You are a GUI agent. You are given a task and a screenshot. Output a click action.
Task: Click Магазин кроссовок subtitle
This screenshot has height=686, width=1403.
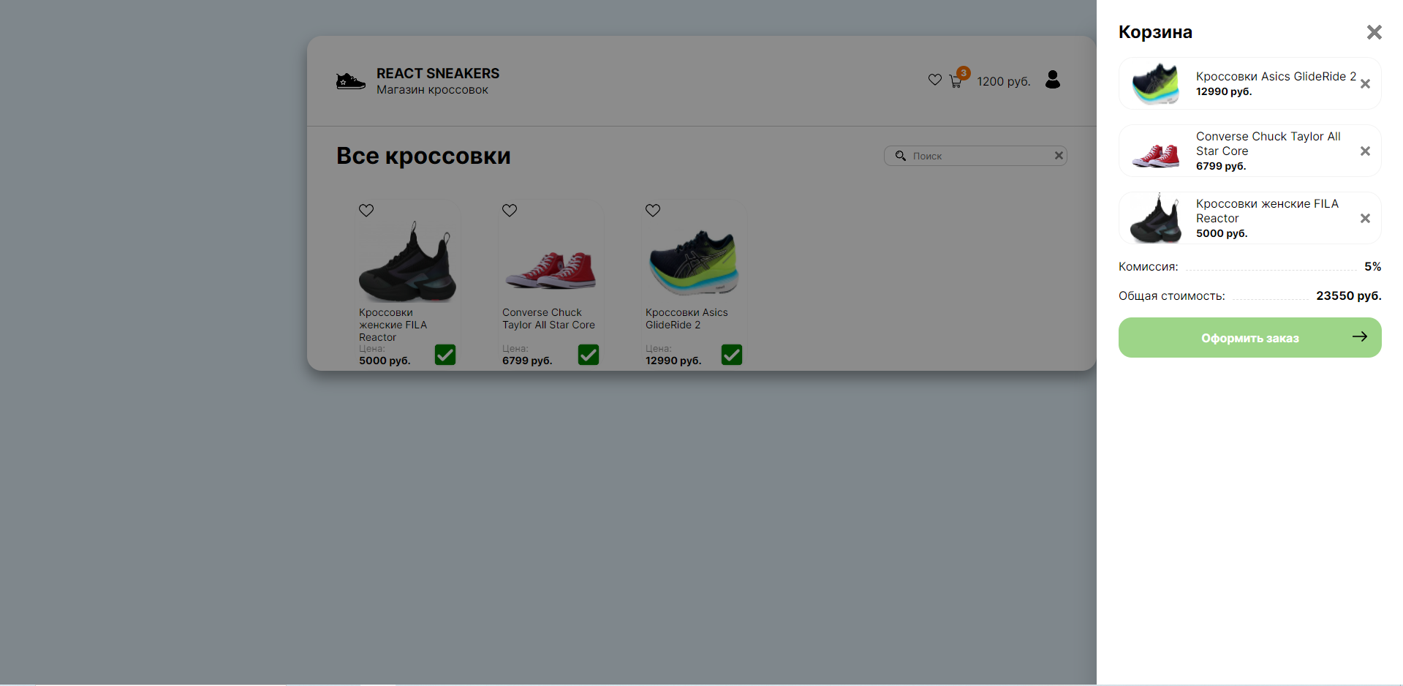(x=432, y=90)
